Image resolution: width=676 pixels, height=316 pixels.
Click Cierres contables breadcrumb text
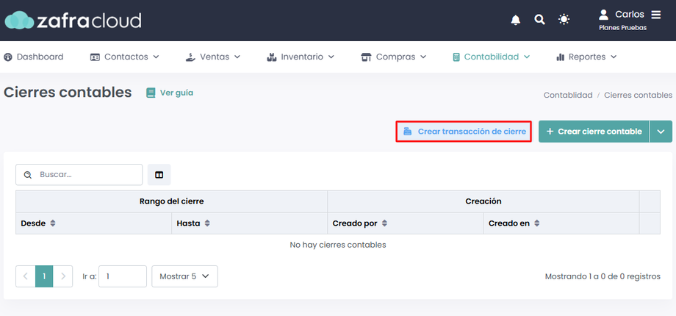point(638,95)
